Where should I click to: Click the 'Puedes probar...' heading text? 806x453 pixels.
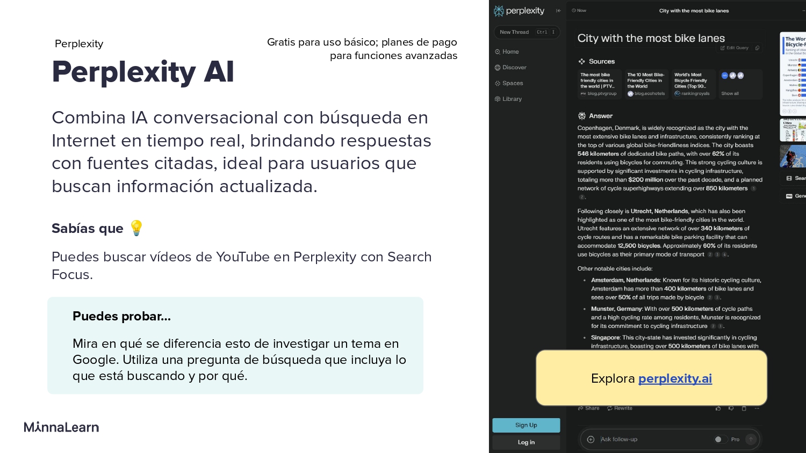pos(122,316)
